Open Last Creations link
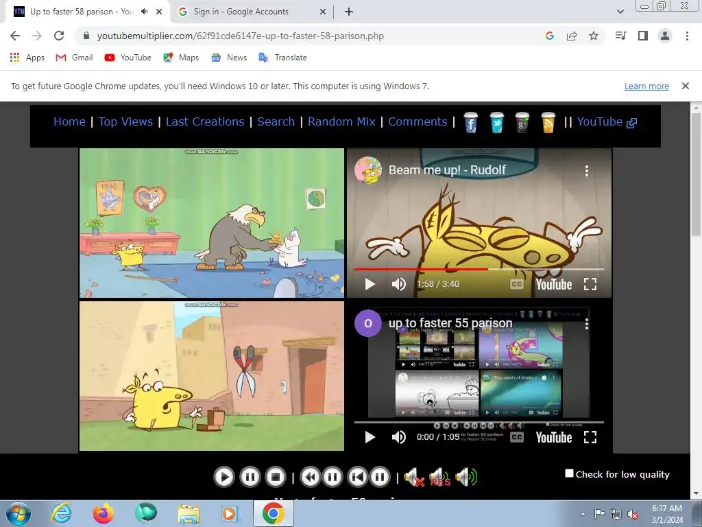702x527 pixels. [205, 121]
